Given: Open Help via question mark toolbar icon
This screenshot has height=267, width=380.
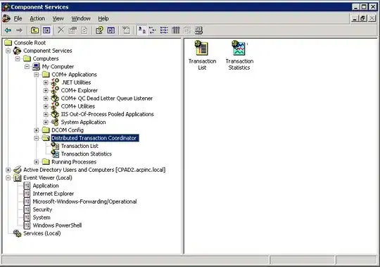Looking at the screenshot, I should point(99,30).
